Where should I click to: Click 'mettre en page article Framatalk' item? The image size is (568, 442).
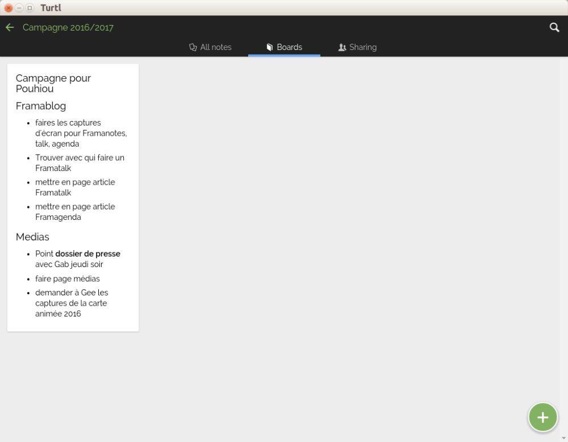pos(75,187)
